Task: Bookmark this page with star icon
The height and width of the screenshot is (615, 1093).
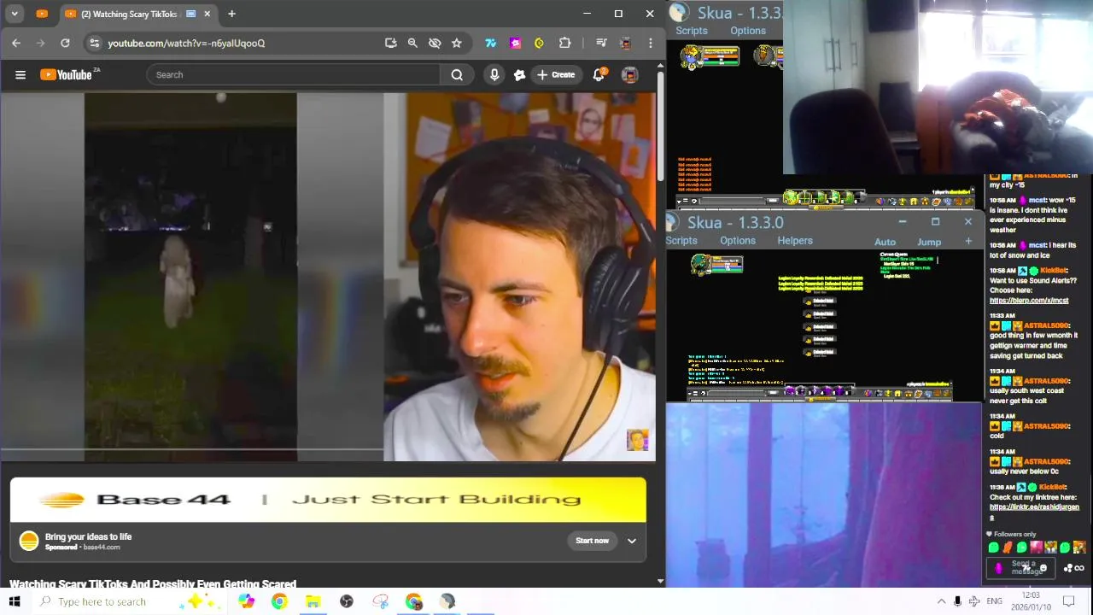Action: point(457,43)
